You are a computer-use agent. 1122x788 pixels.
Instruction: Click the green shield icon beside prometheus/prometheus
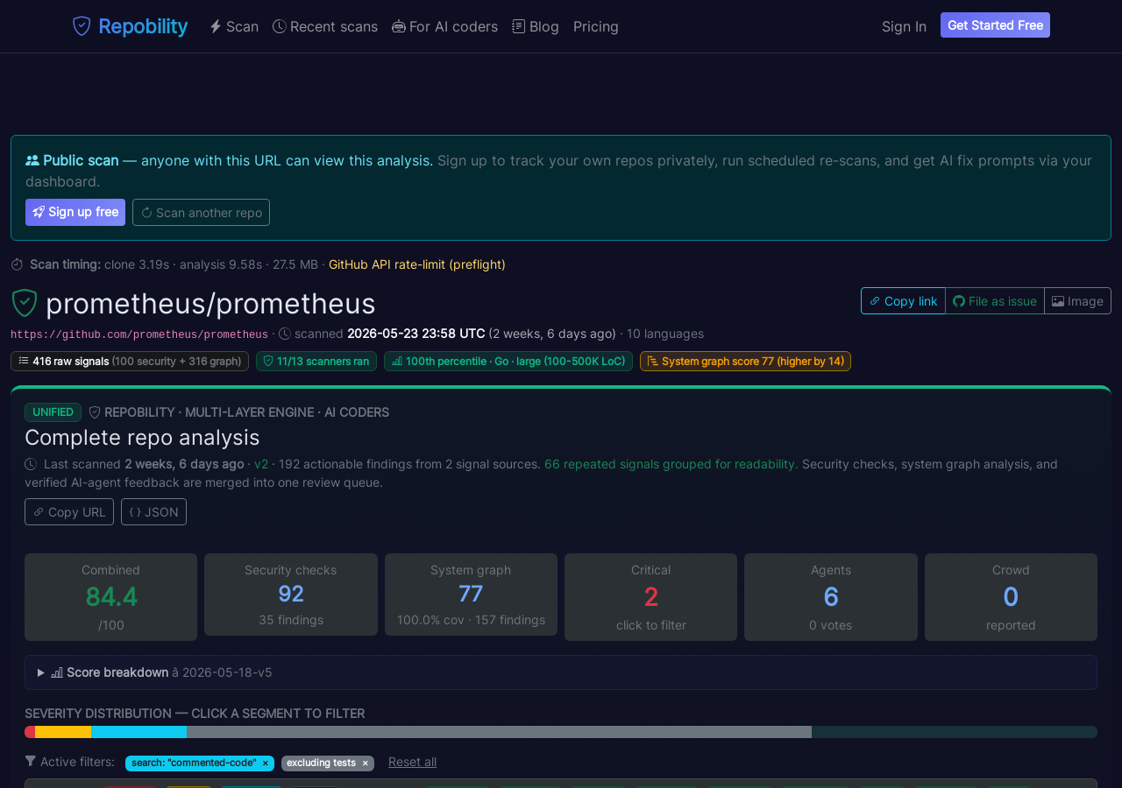[x=25, y=303]
